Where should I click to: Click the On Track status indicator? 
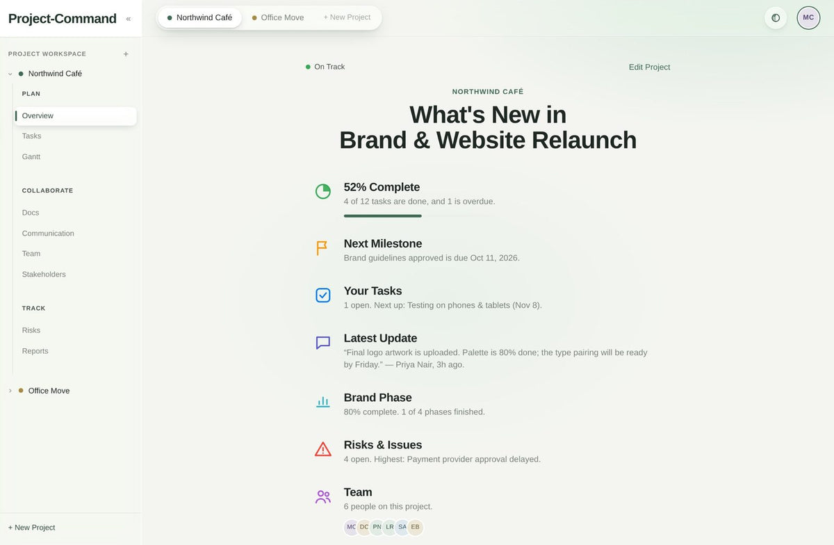[325, 67]
